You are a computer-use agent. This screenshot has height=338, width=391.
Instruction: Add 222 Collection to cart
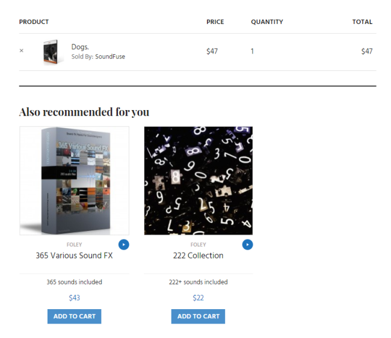tap(198, 316)
